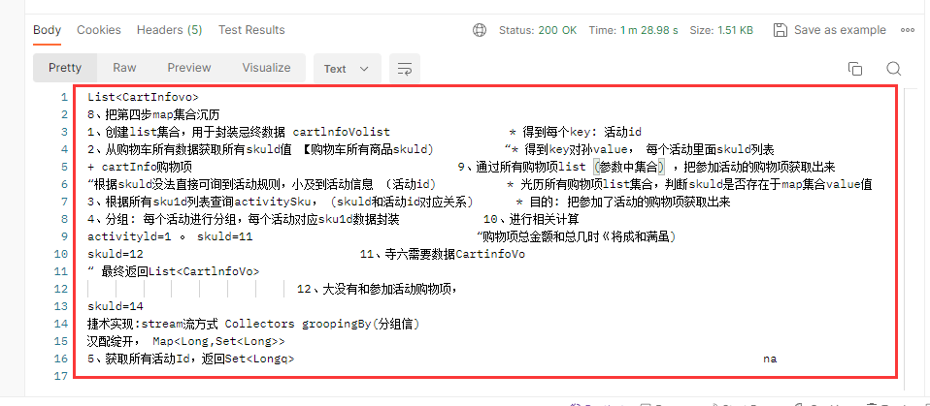Search the response with magnifier icon
Viewport: 930px width, 406px height.
[894, 69]
